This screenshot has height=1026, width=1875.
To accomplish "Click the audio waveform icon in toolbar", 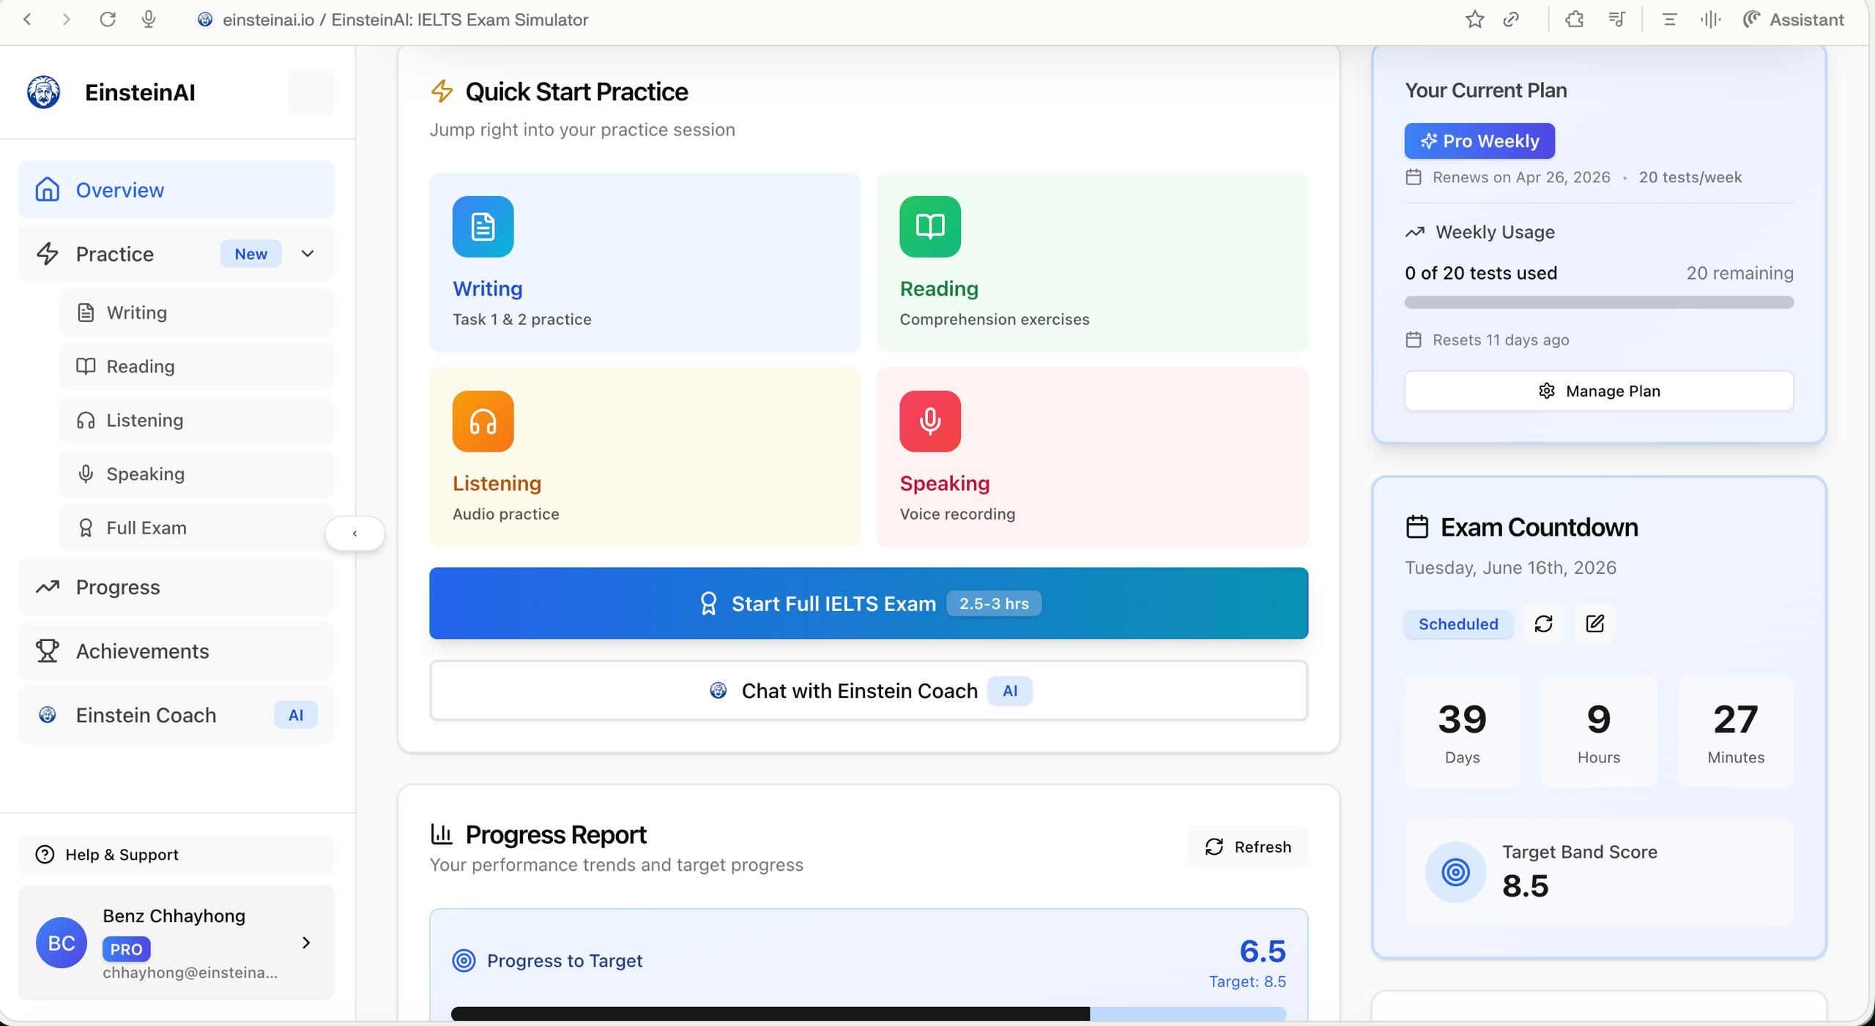I will pos(1710,20).
